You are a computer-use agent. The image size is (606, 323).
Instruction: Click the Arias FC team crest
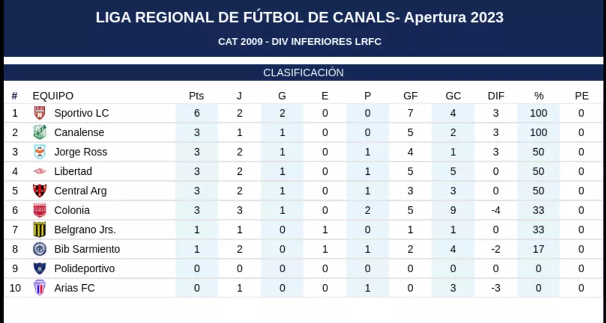point(39,287)
